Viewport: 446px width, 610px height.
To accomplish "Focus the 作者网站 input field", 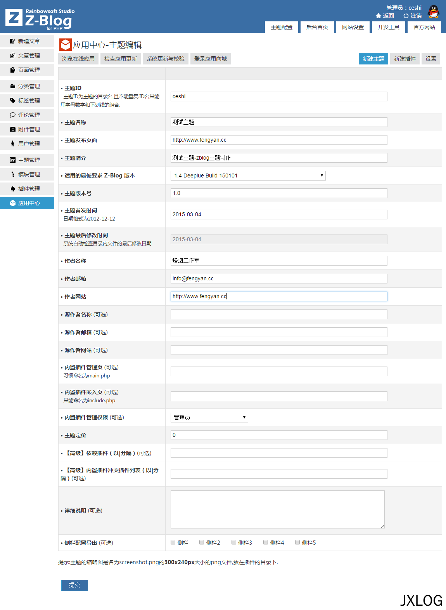I will pyautogui.click(x=279, y=296).
